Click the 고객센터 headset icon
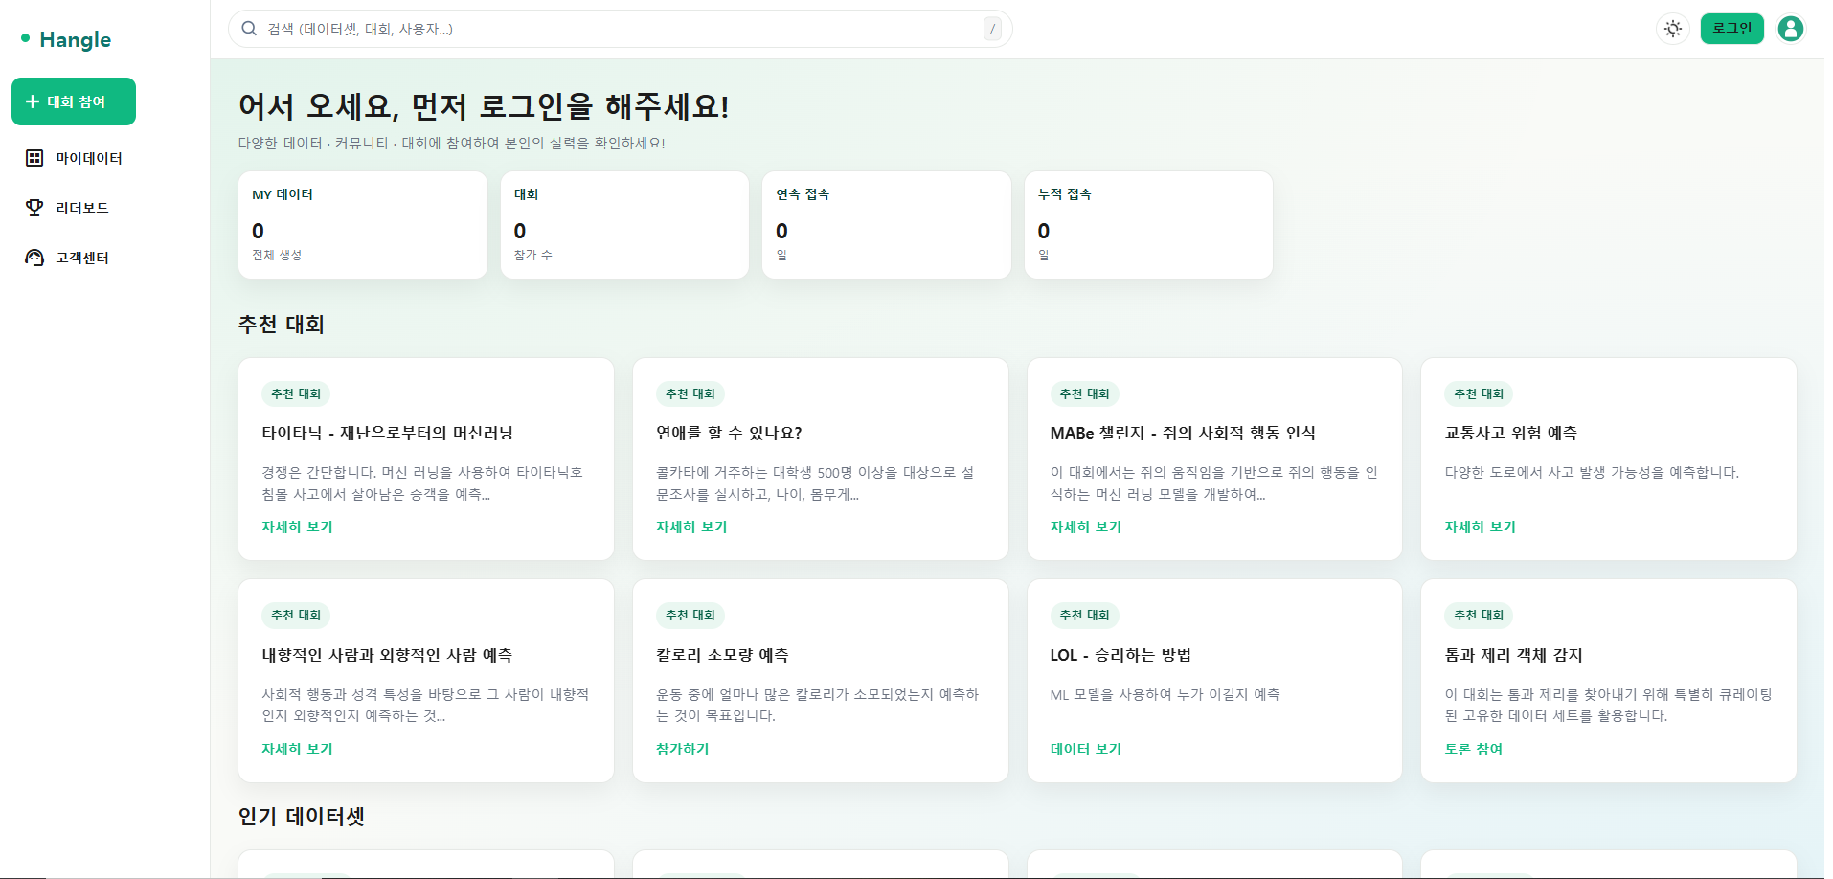 [x=34, y=258]
